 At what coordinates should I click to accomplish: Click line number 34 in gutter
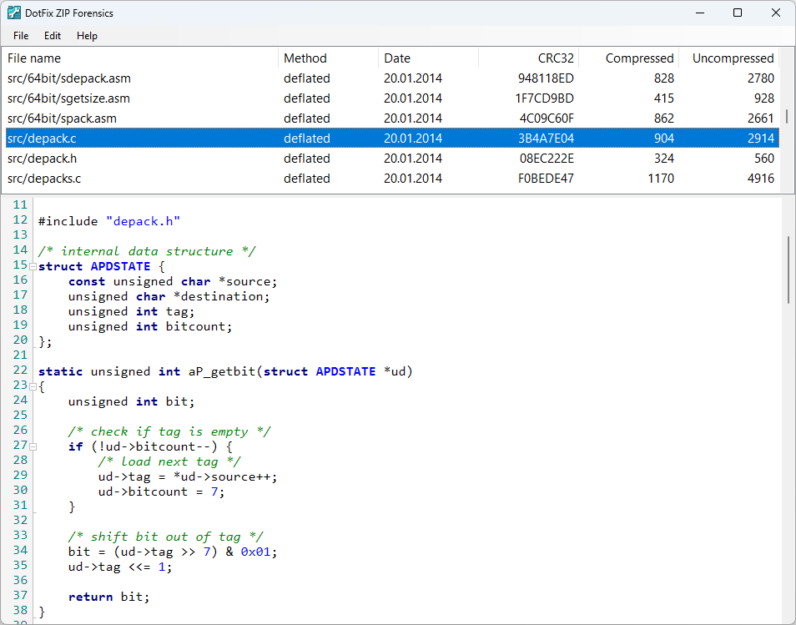20,551
